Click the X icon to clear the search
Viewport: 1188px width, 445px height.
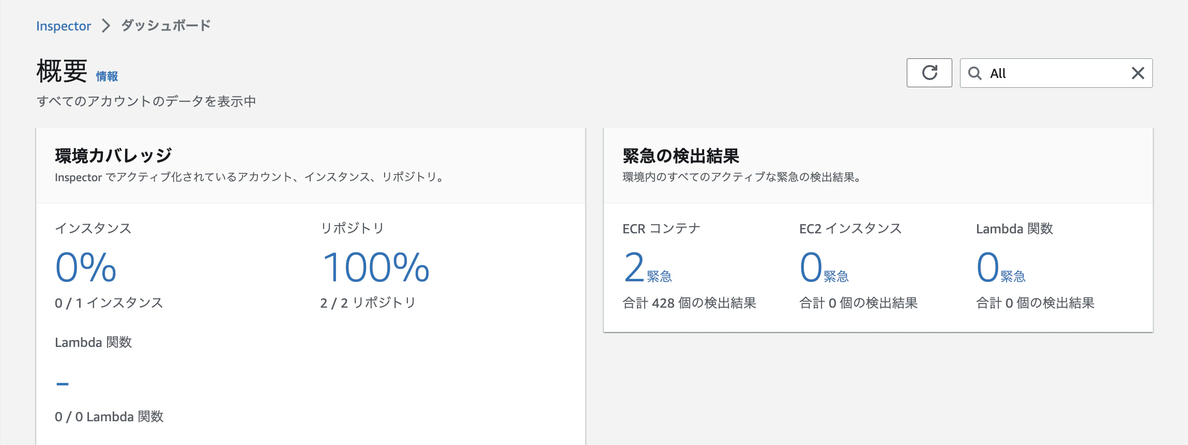click(x=1138, y=73)
